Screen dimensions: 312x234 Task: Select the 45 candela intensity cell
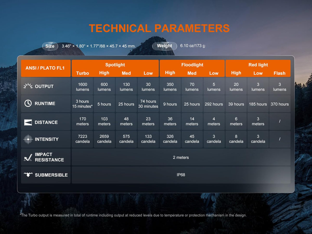coord(192,139)
